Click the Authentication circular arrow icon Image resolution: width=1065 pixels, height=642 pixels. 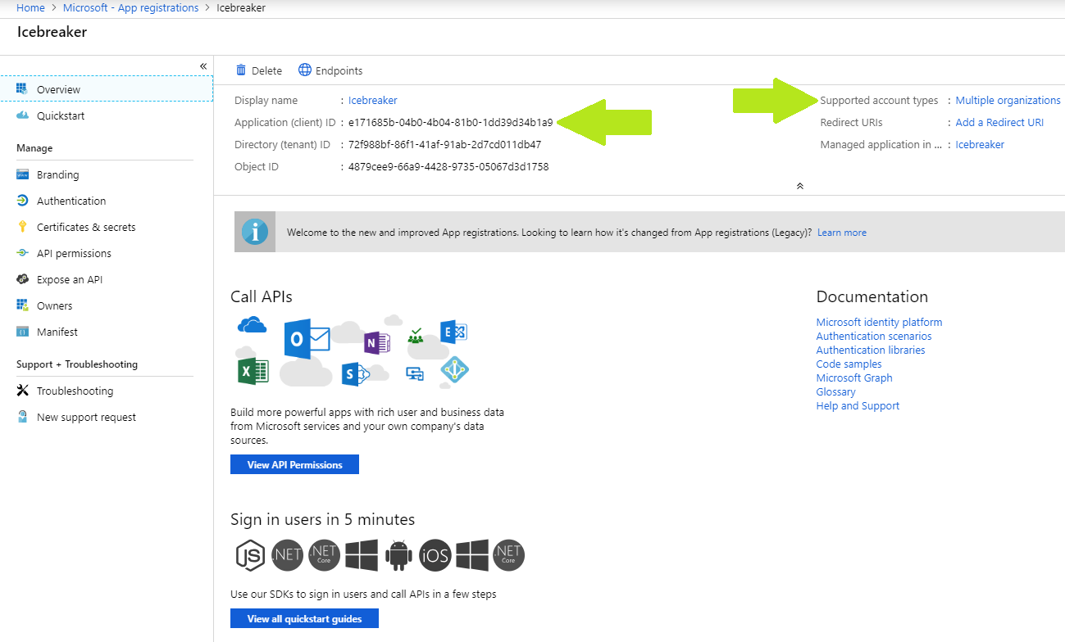coord(22,201)
